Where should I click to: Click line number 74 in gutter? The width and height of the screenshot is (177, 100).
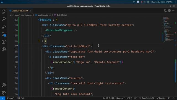[16, 83]
